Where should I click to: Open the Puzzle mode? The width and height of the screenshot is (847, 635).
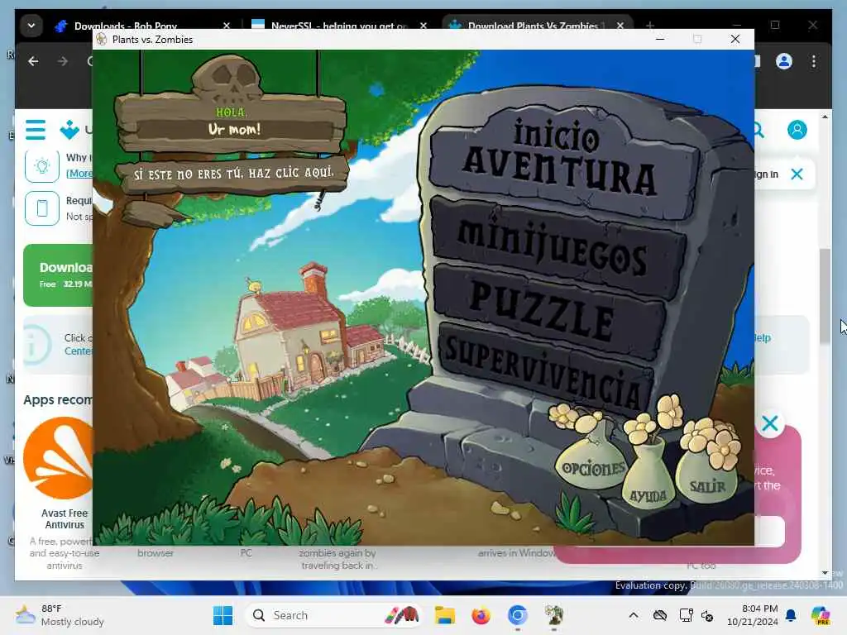(x=548, y=311)
